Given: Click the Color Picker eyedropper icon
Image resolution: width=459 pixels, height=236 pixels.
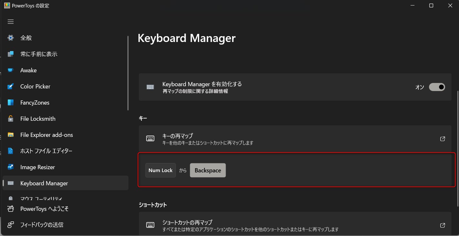Looking at the screenshot, I should click(11, 86).
